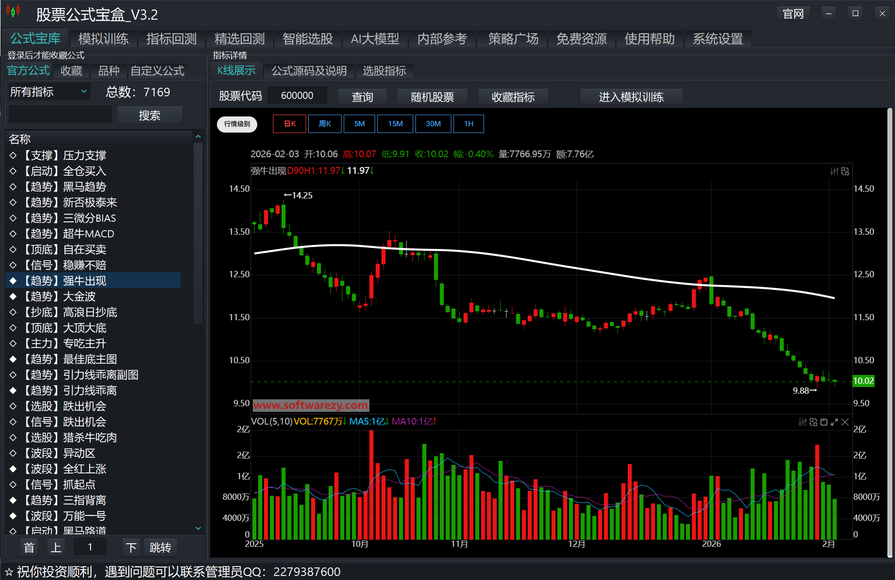Screen dimensions: 895x580
Task: Open parameter settings icon on the VOL panel
Action: coord(803,422)
